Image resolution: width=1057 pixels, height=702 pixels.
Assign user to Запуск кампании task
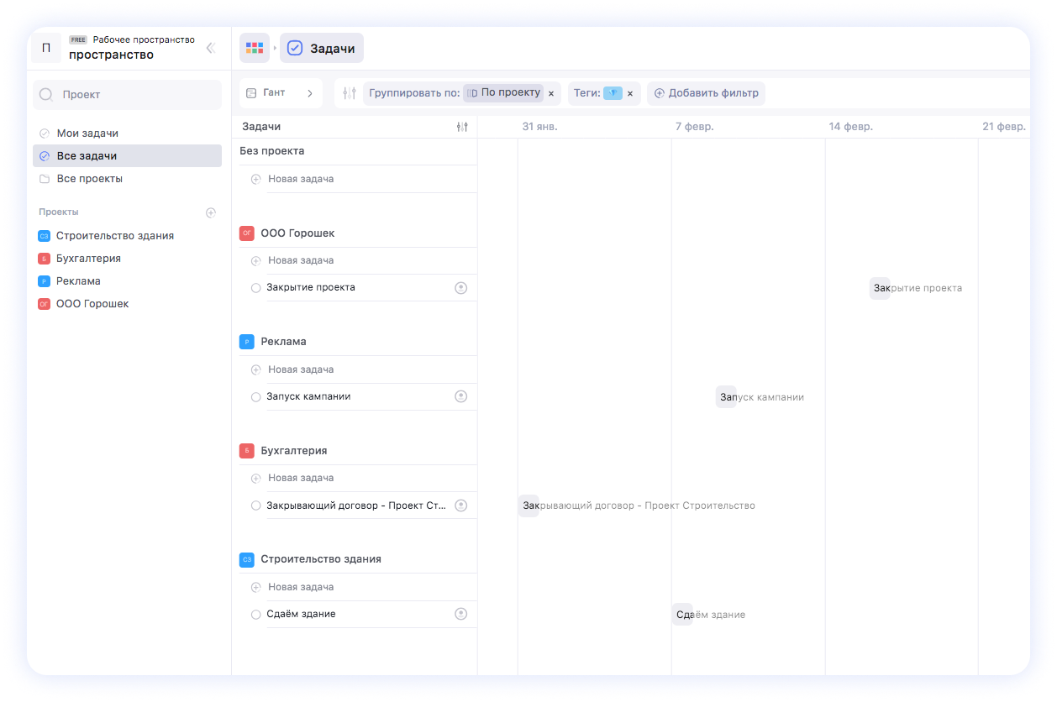pos(460,396)
